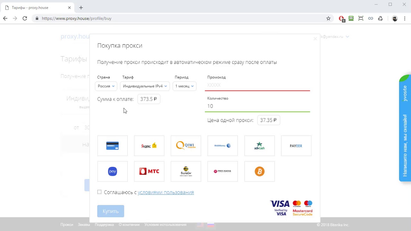Open green robot extension icon

(x=351, y=18)
